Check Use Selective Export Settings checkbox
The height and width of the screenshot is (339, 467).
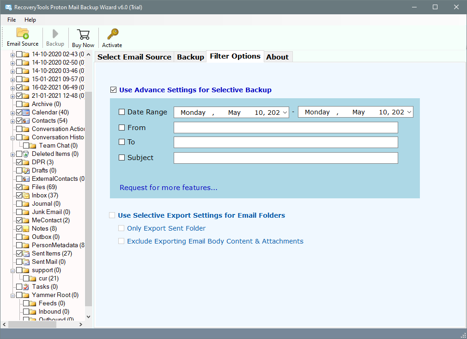(x=112, y=215)
